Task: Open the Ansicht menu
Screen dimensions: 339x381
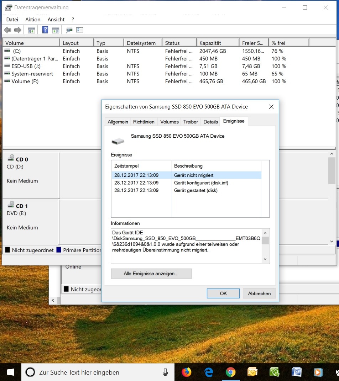Action: (x=56, y=20)
